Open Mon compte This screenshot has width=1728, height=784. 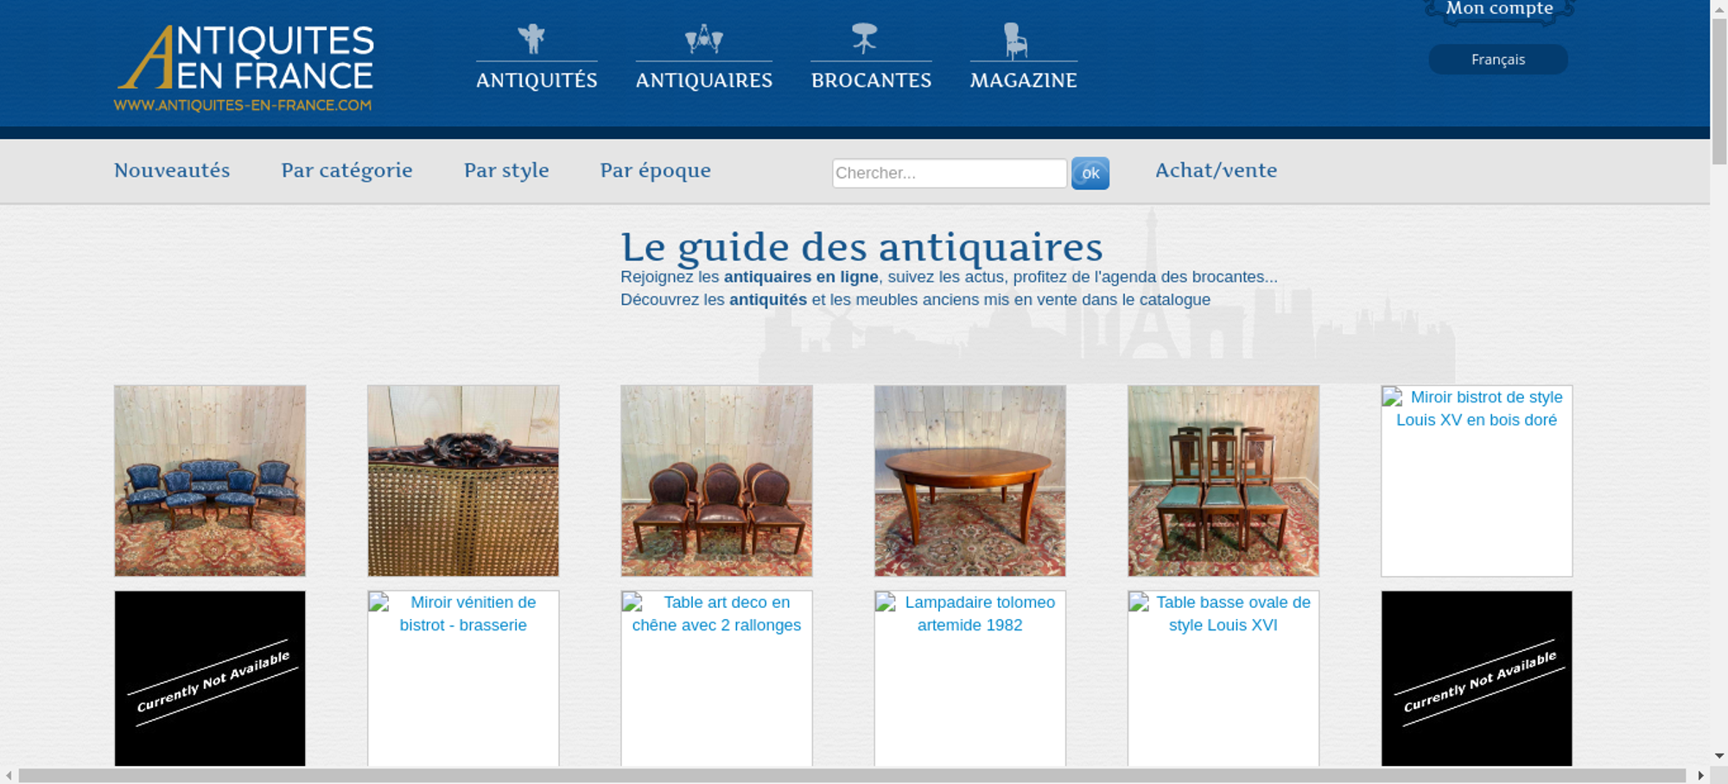tap(1499, 9)
